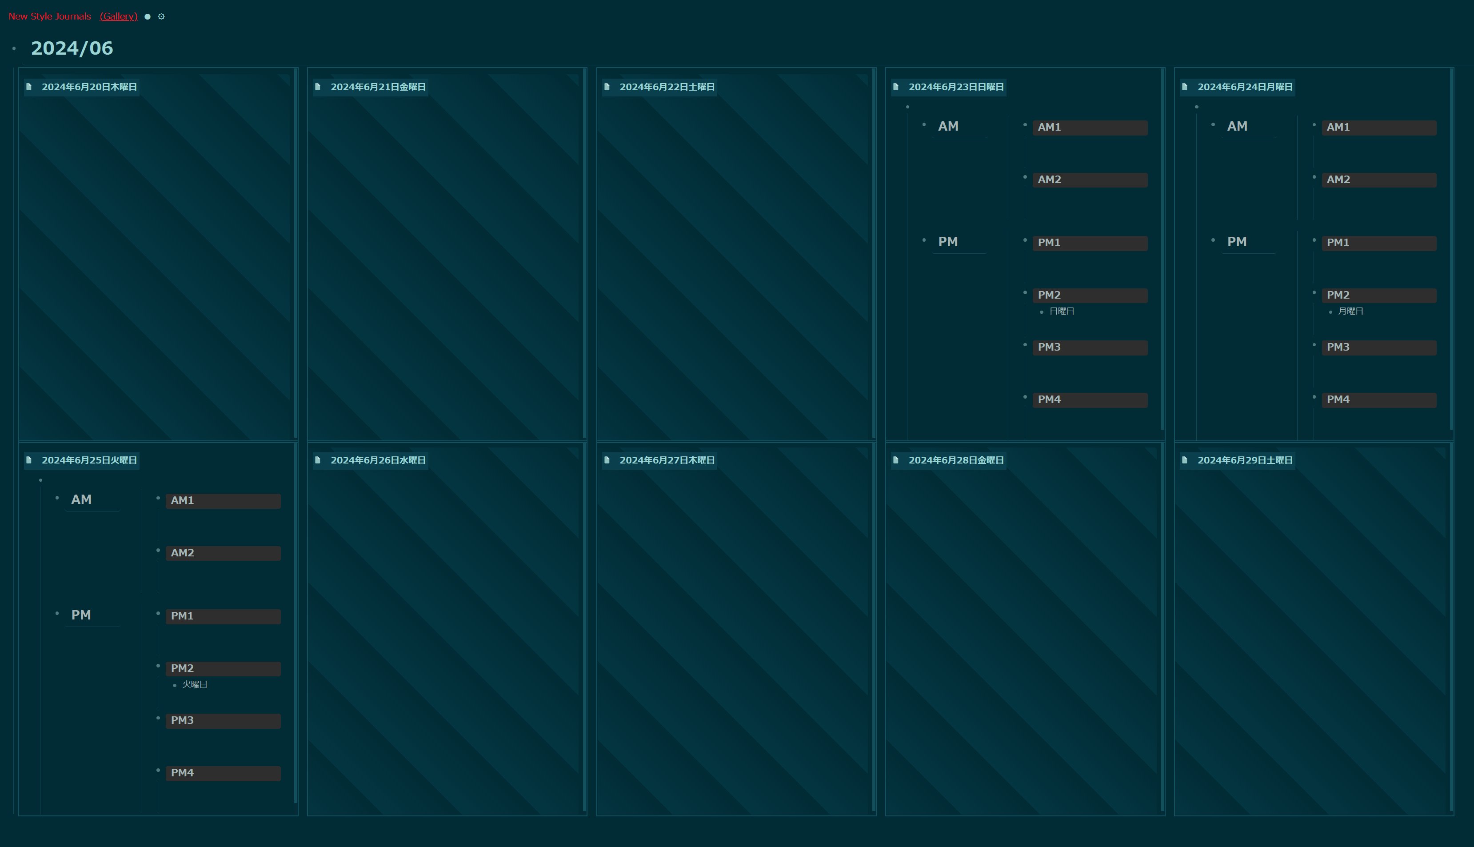Click the top-level bullet in the June 24 card
This screenshot has height=847, width=1474.
tap(1197, 107)
